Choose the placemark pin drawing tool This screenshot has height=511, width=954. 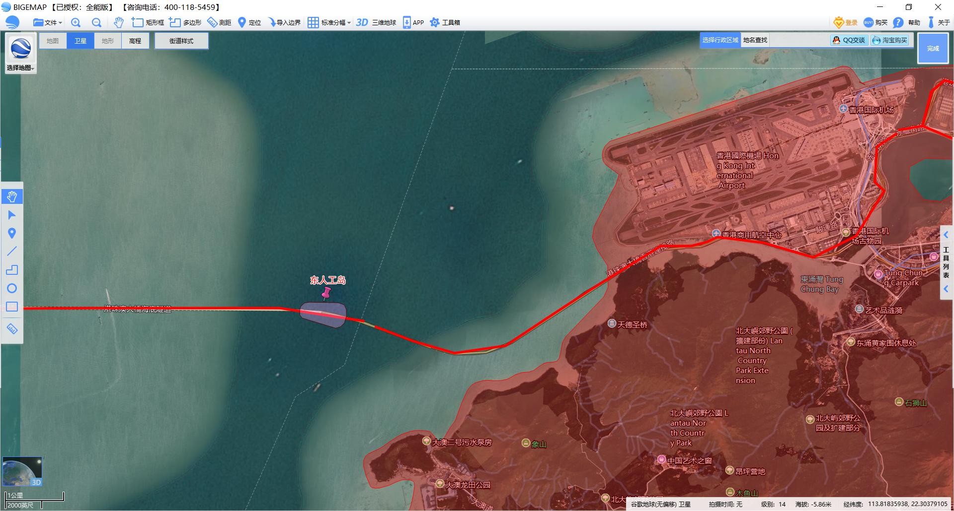point(12,233)
